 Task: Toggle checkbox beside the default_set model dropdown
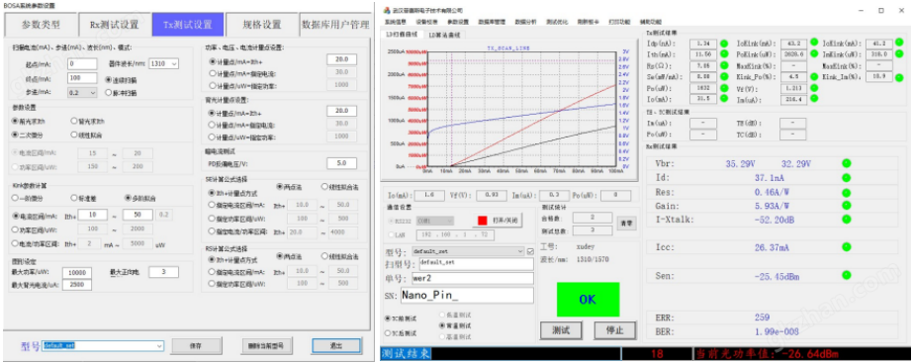pos(530,251)
